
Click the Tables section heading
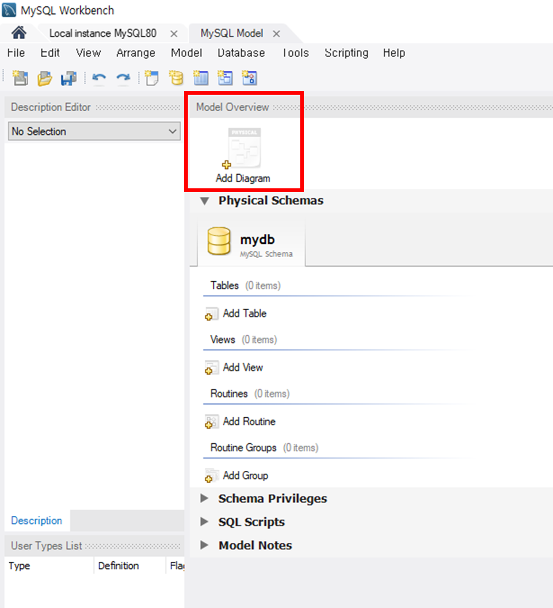pyautogui.click(x=224, y=285)
